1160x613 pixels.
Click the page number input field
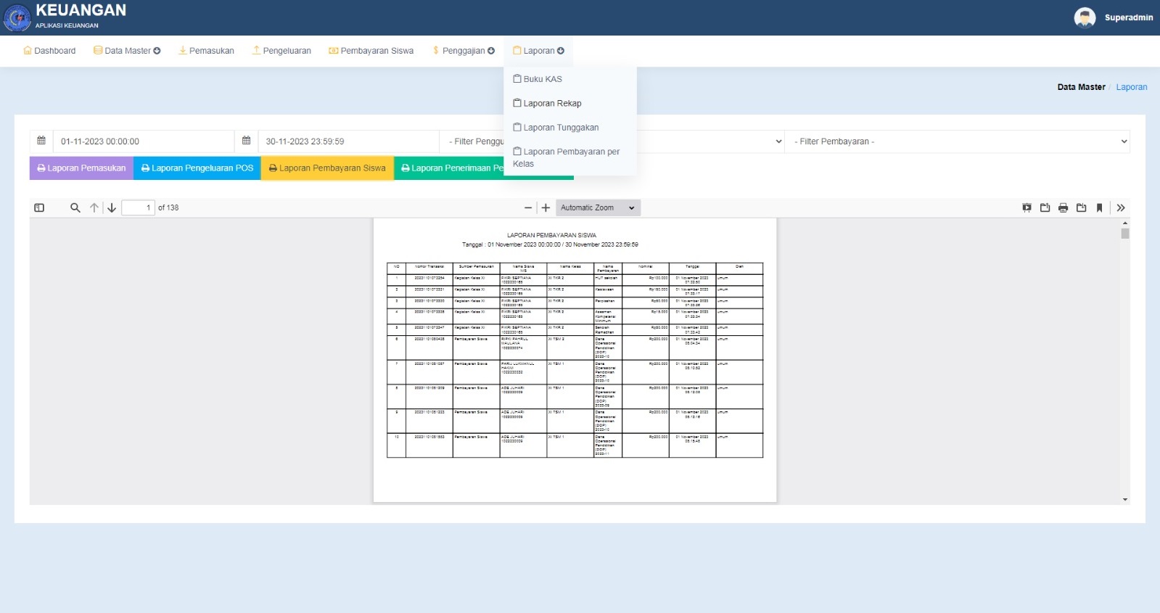tap(138, 207)
